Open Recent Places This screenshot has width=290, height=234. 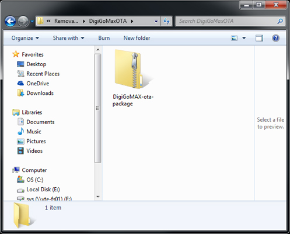click(x=43, y=74)
